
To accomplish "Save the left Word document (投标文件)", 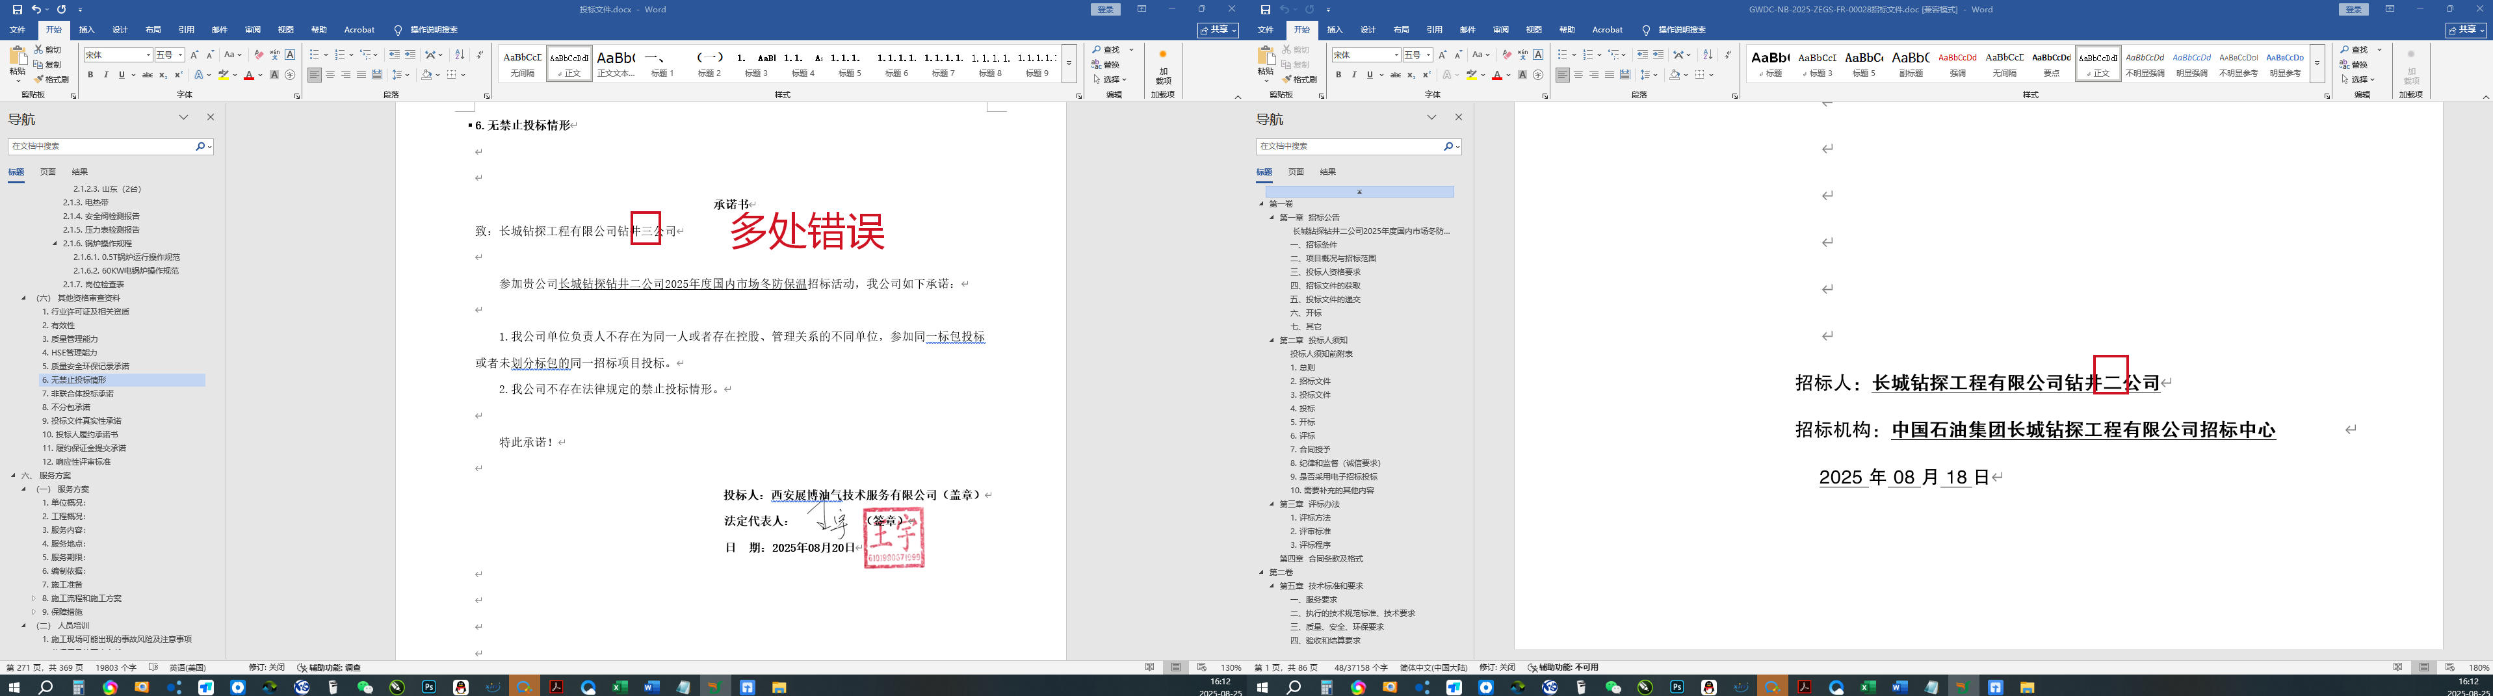I will click(16, 10).
